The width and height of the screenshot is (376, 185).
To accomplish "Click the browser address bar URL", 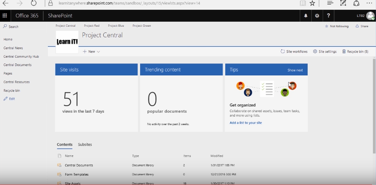I will click(129, 3).
